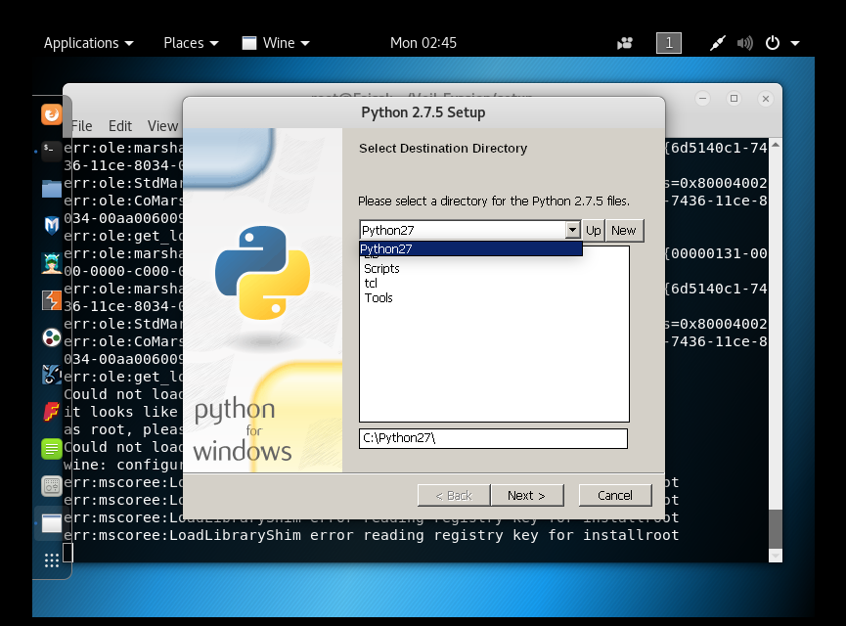Click the volume icon in the top bar
This screenshot has height=626, width=846.
point(744,42)
